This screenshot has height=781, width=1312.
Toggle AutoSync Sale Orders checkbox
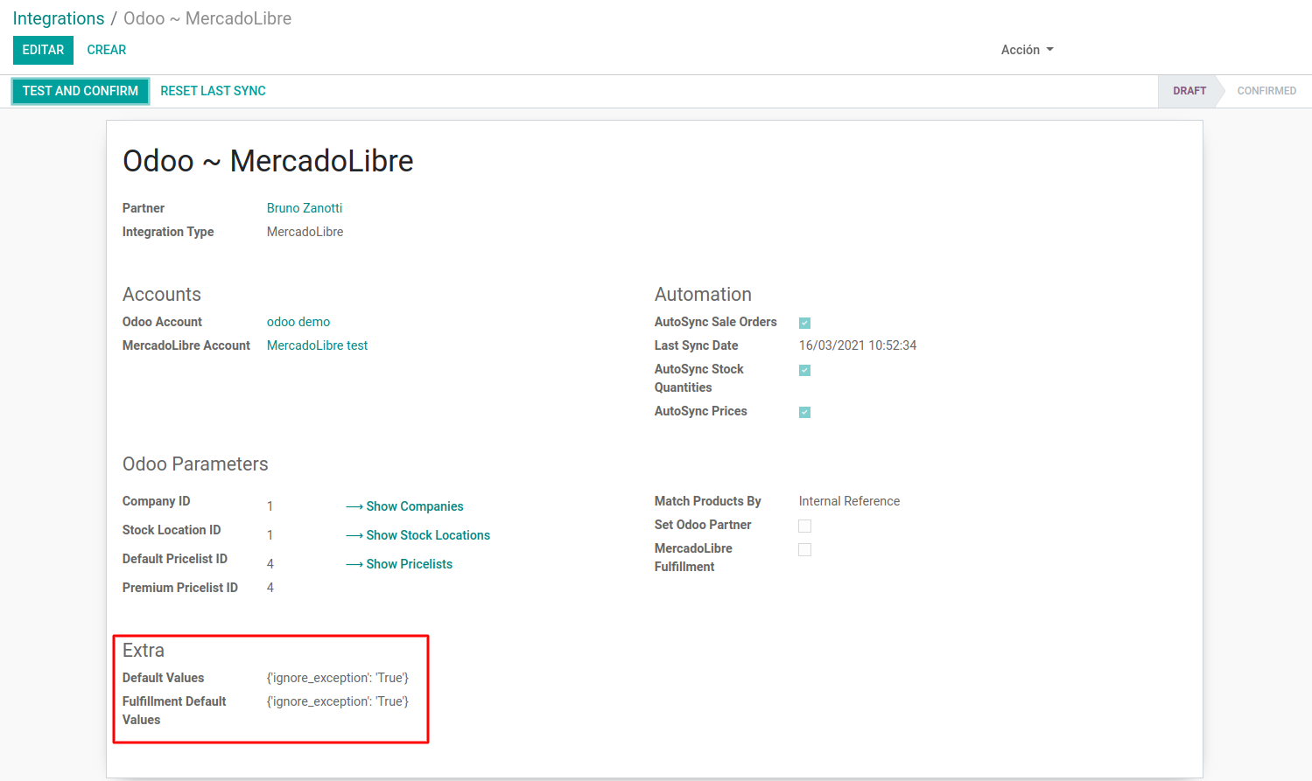804,323
